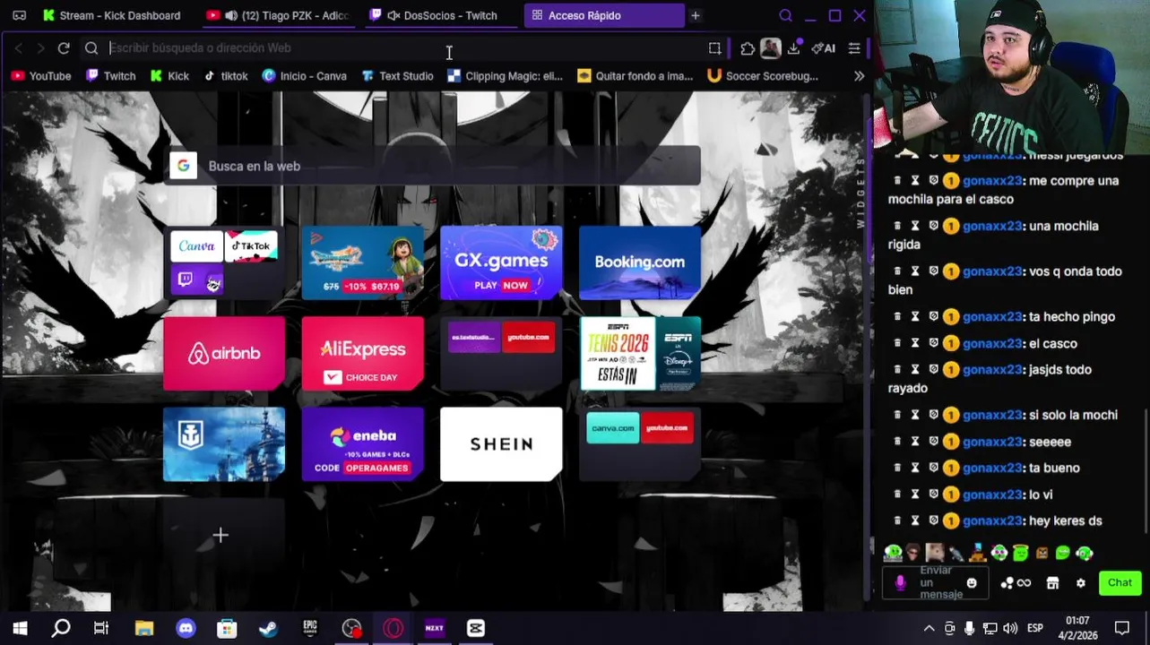
Task: Expand the bookmarks bar overflow chevrons
Action: [859, 76]
